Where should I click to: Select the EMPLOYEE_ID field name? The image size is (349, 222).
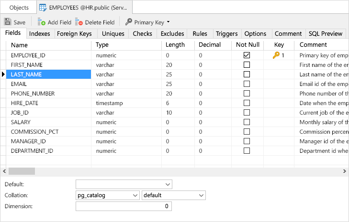pyautogui.click(x=28, y=55)
